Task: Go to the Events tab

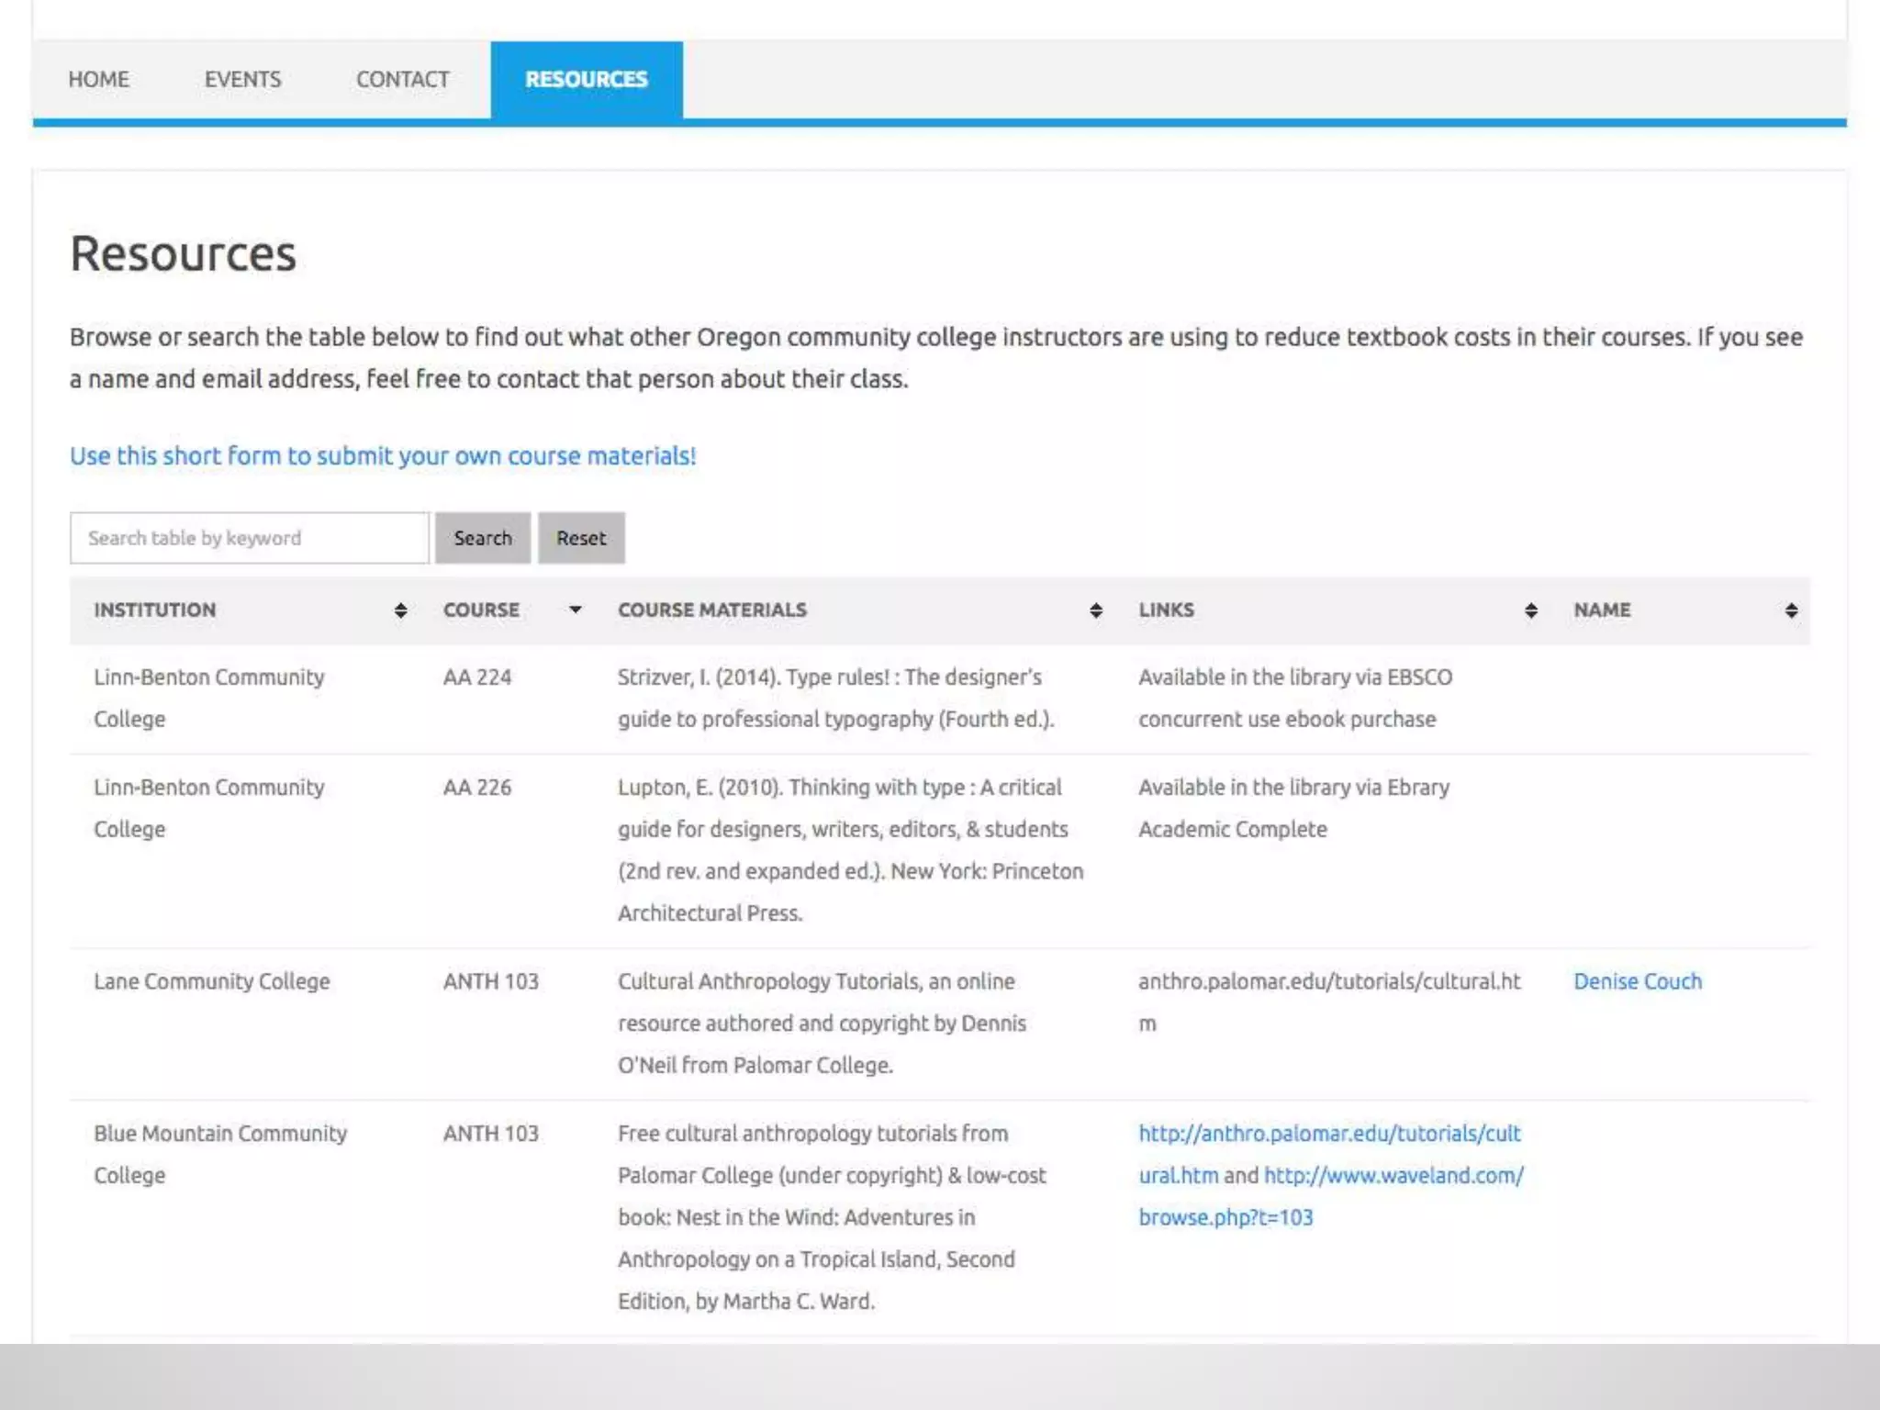Action: 242,80
